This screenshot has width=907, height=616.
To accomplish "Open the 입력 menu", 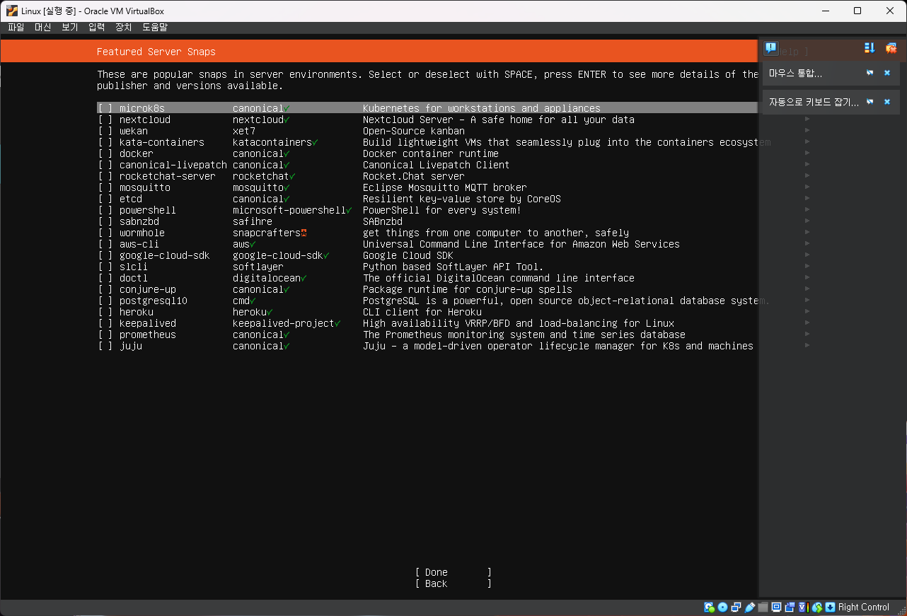I will [96, 27].
